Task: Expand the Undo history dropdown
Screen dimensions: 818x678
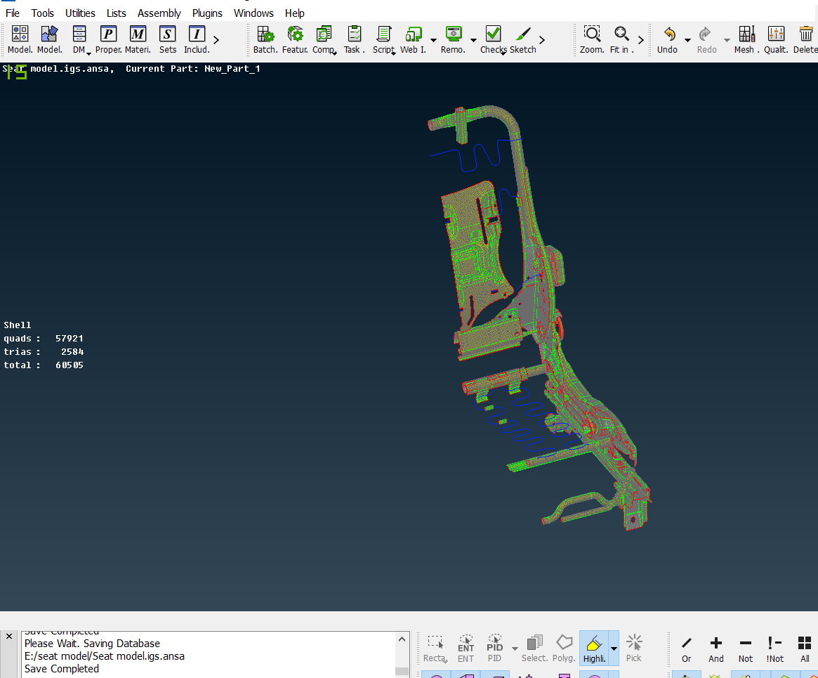Action: pos(687,40)
